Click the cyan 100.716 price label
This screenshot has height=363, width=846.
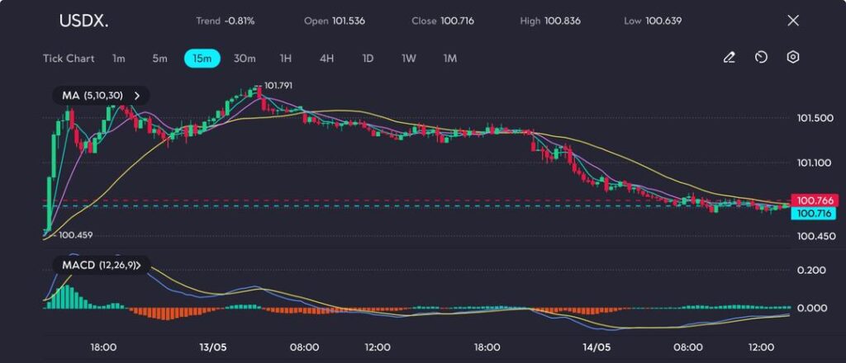point(814,214)
